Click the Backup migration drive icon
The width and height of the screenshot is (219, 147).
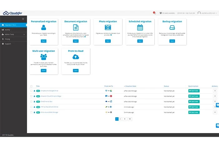pyautogui.click(x=172, y=28)
